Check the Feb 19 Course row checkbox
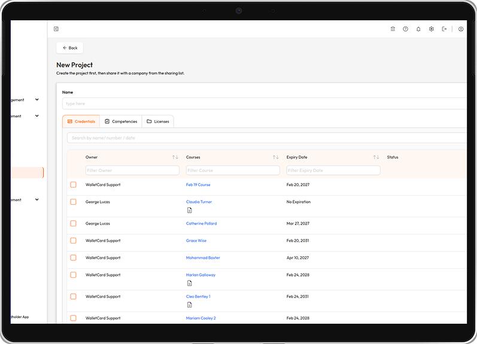477x344 pixels. [73, 185]
